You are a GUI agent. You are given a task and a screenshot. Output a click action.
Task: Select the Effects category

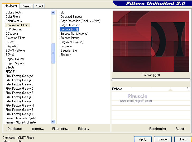[x=10, y=67]
